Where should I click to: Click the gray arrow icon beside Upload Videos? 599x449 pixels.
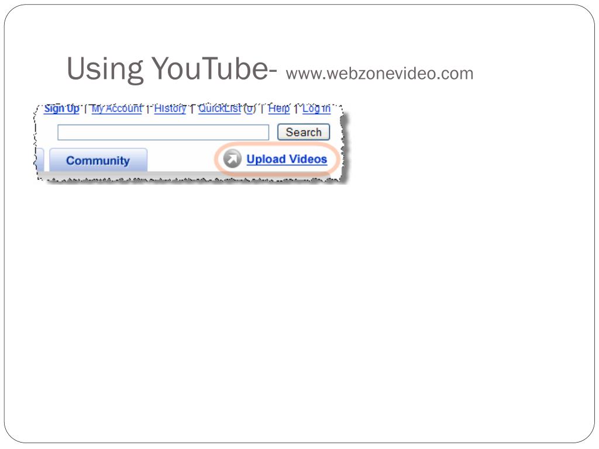point(232,159)
